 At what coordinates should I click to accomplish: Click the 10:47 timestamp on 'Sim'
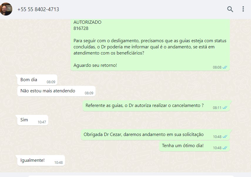[42, 122]
